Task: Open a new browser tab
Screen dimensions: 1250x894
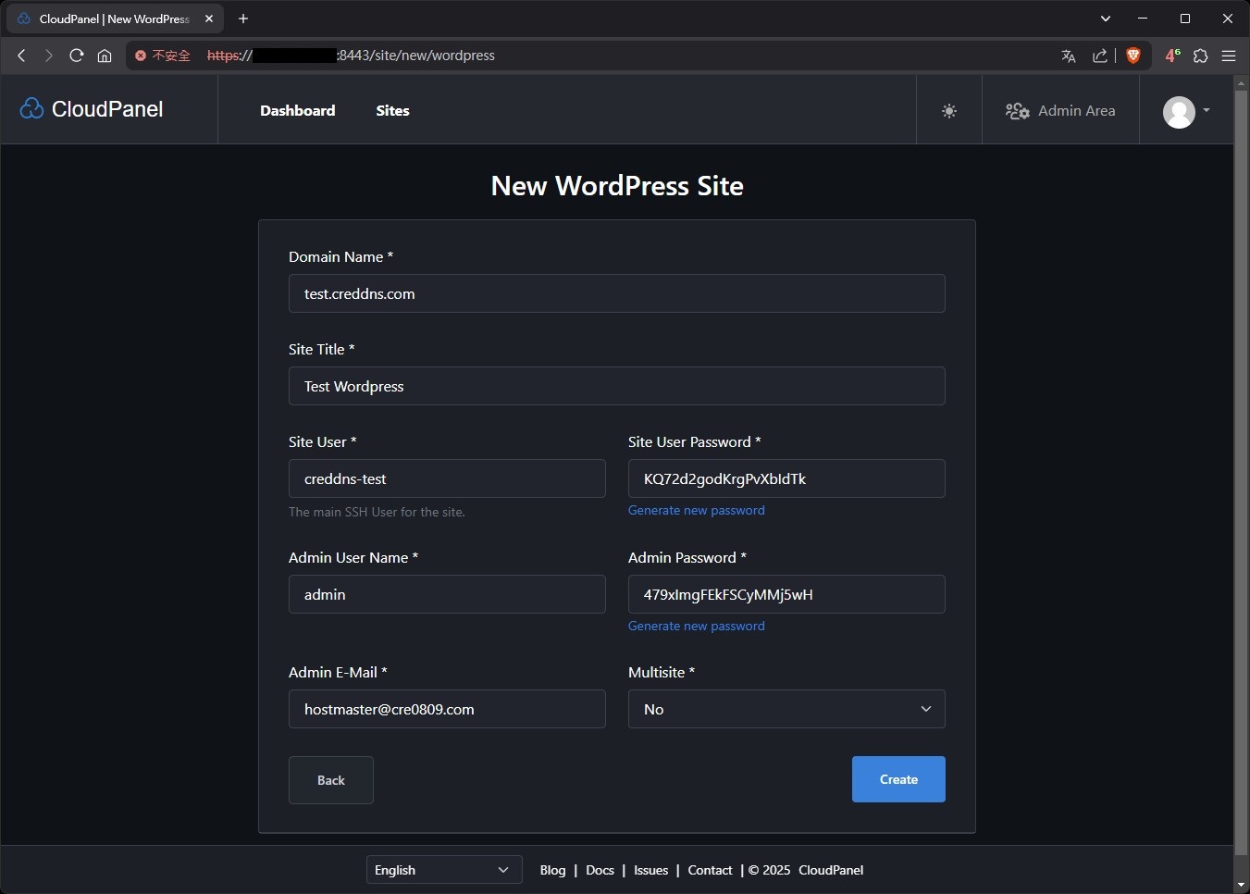Action: [243, 19]
